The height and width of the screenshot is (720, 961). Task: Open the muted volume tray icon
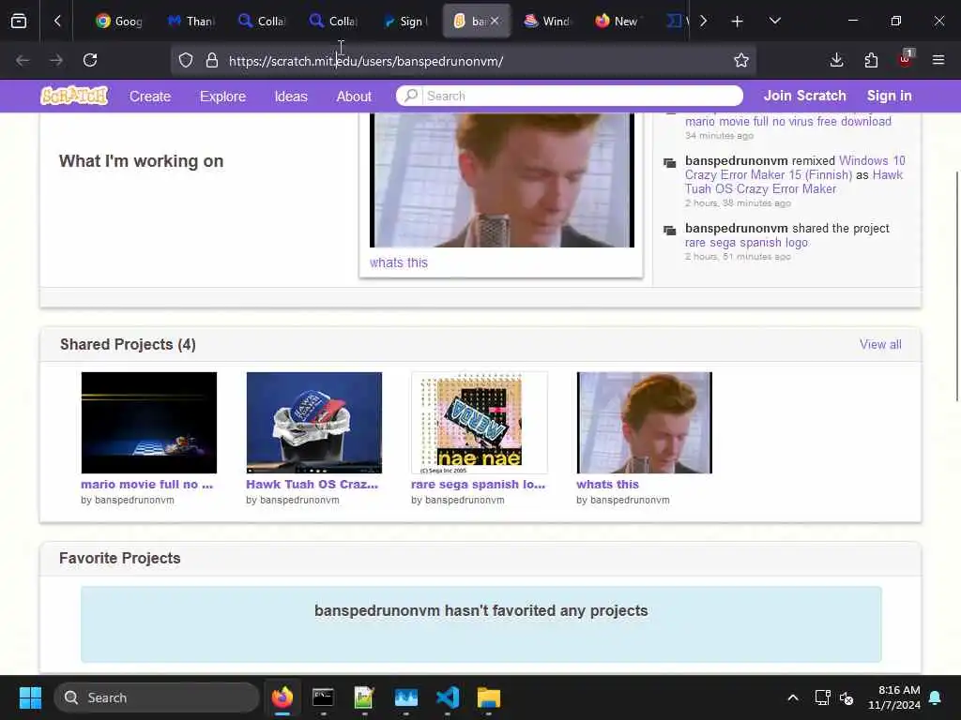[x=847, y=697]
